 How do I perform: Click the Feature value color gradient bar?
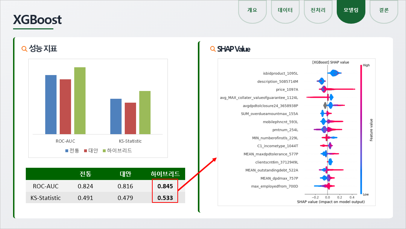[361, 129]
